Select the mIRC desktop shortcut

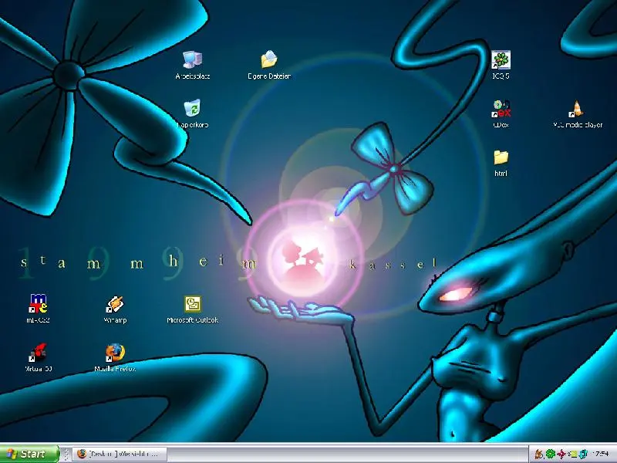38,305
